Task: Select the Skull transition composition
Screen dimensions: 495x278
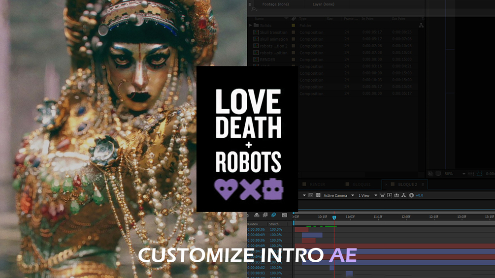Action: pyautogui.click(x=273, y=32)
